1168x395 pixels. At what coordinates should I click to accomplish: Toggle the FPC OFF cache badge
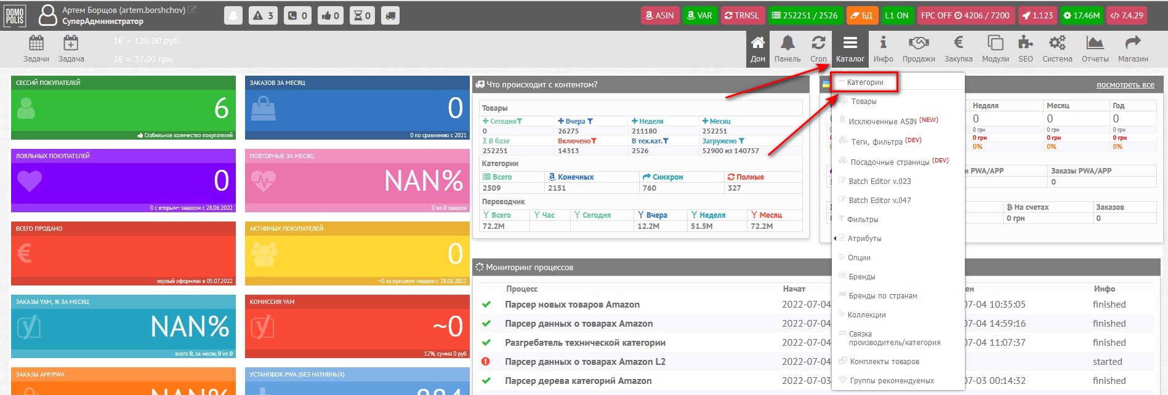tap(964, 16)
